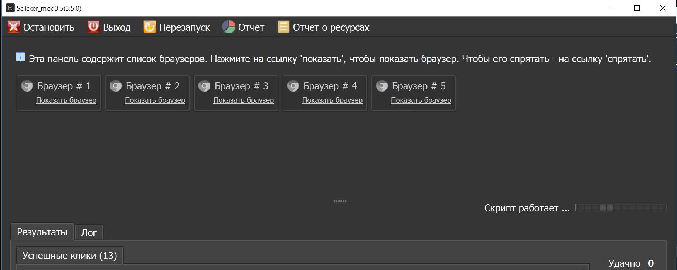Select the Результаты tab

click(x=42, y=232)
